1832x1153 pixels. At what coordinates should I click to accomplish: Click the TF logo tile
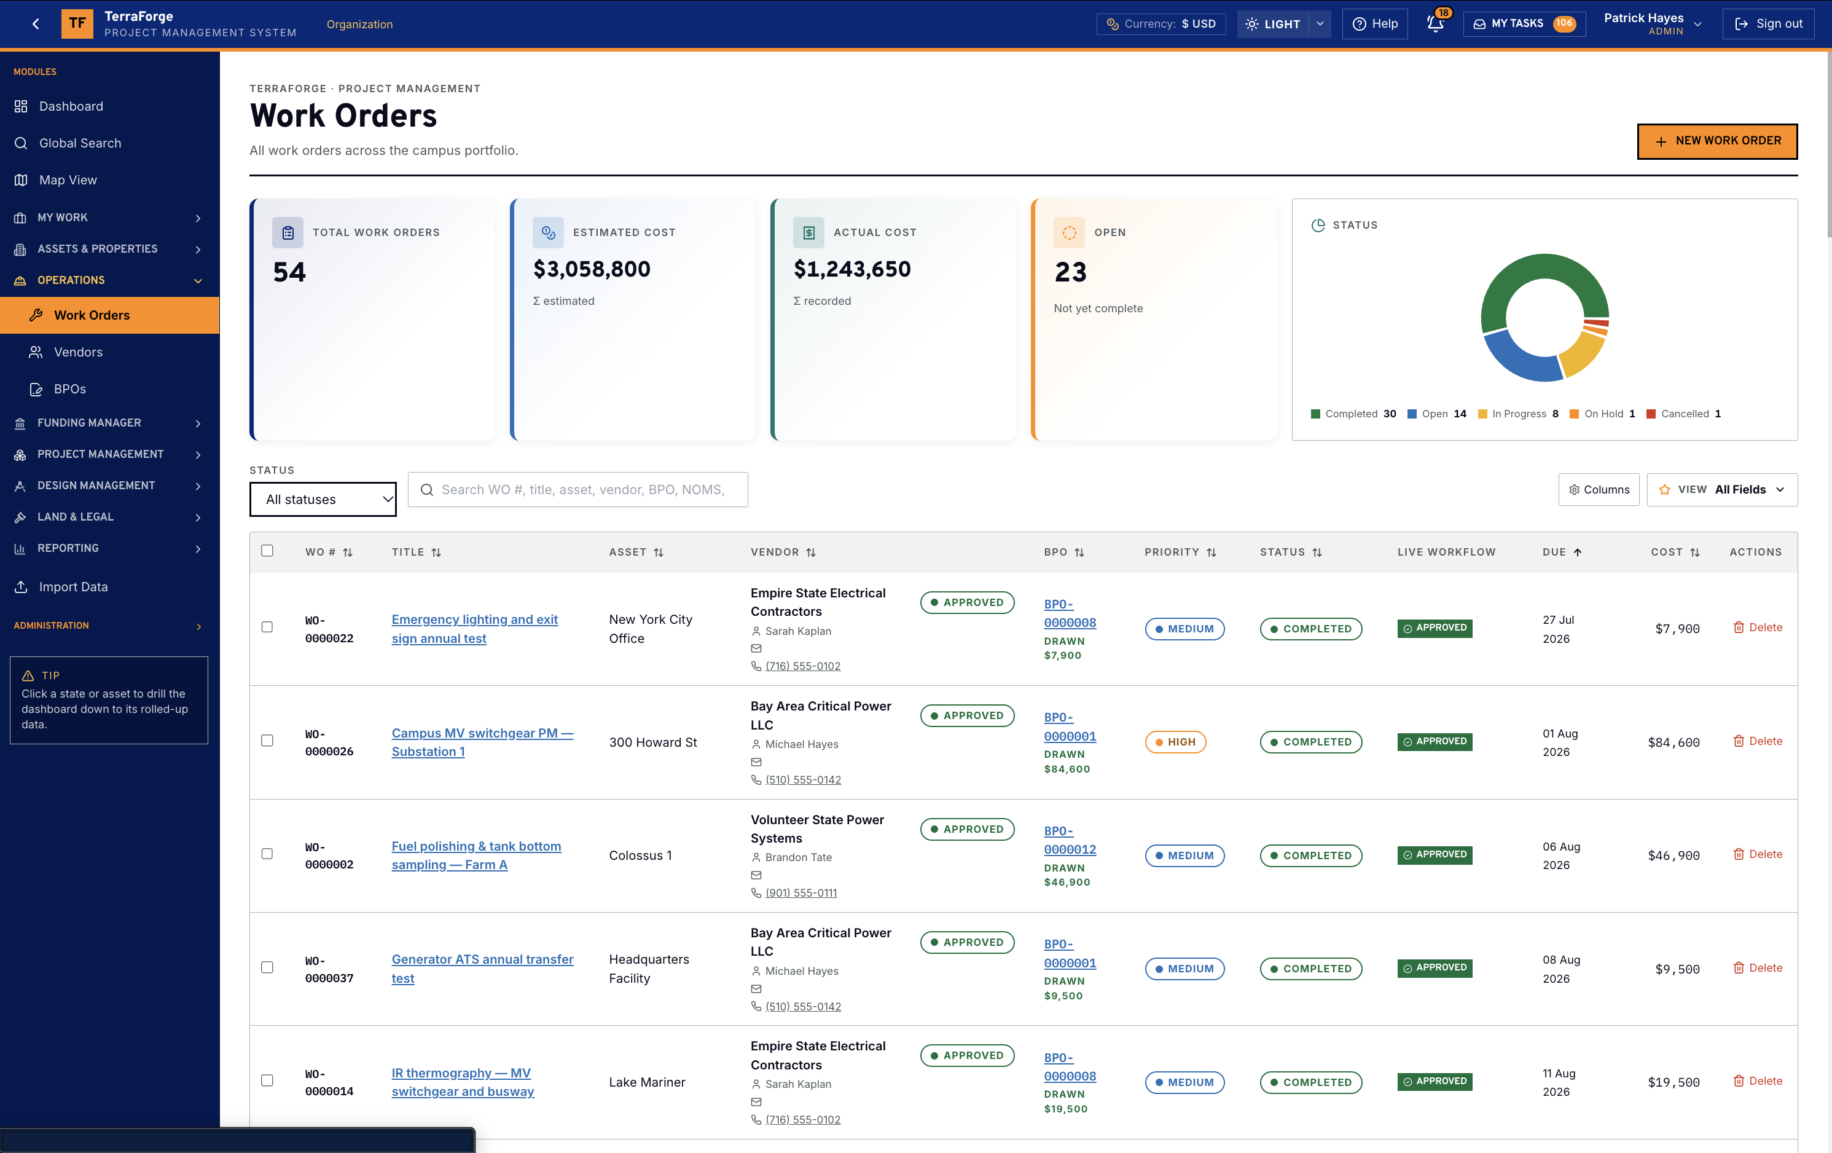click(x=77, y=23)
